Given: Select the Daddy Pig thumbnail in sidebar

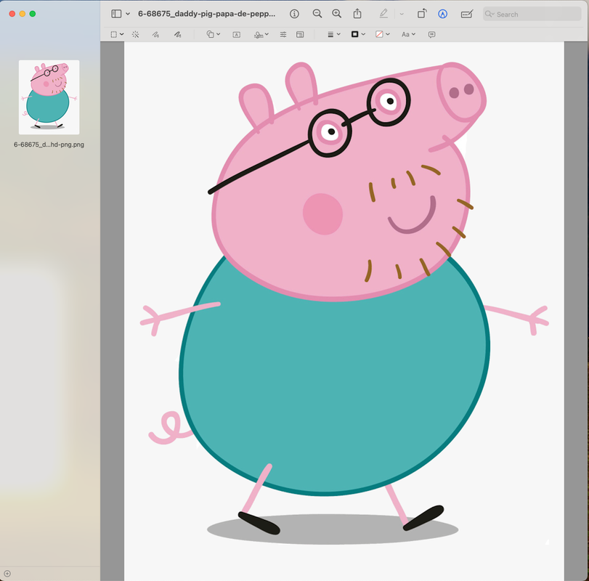Looking at the screenshot, I should click(x=49, y=97).
